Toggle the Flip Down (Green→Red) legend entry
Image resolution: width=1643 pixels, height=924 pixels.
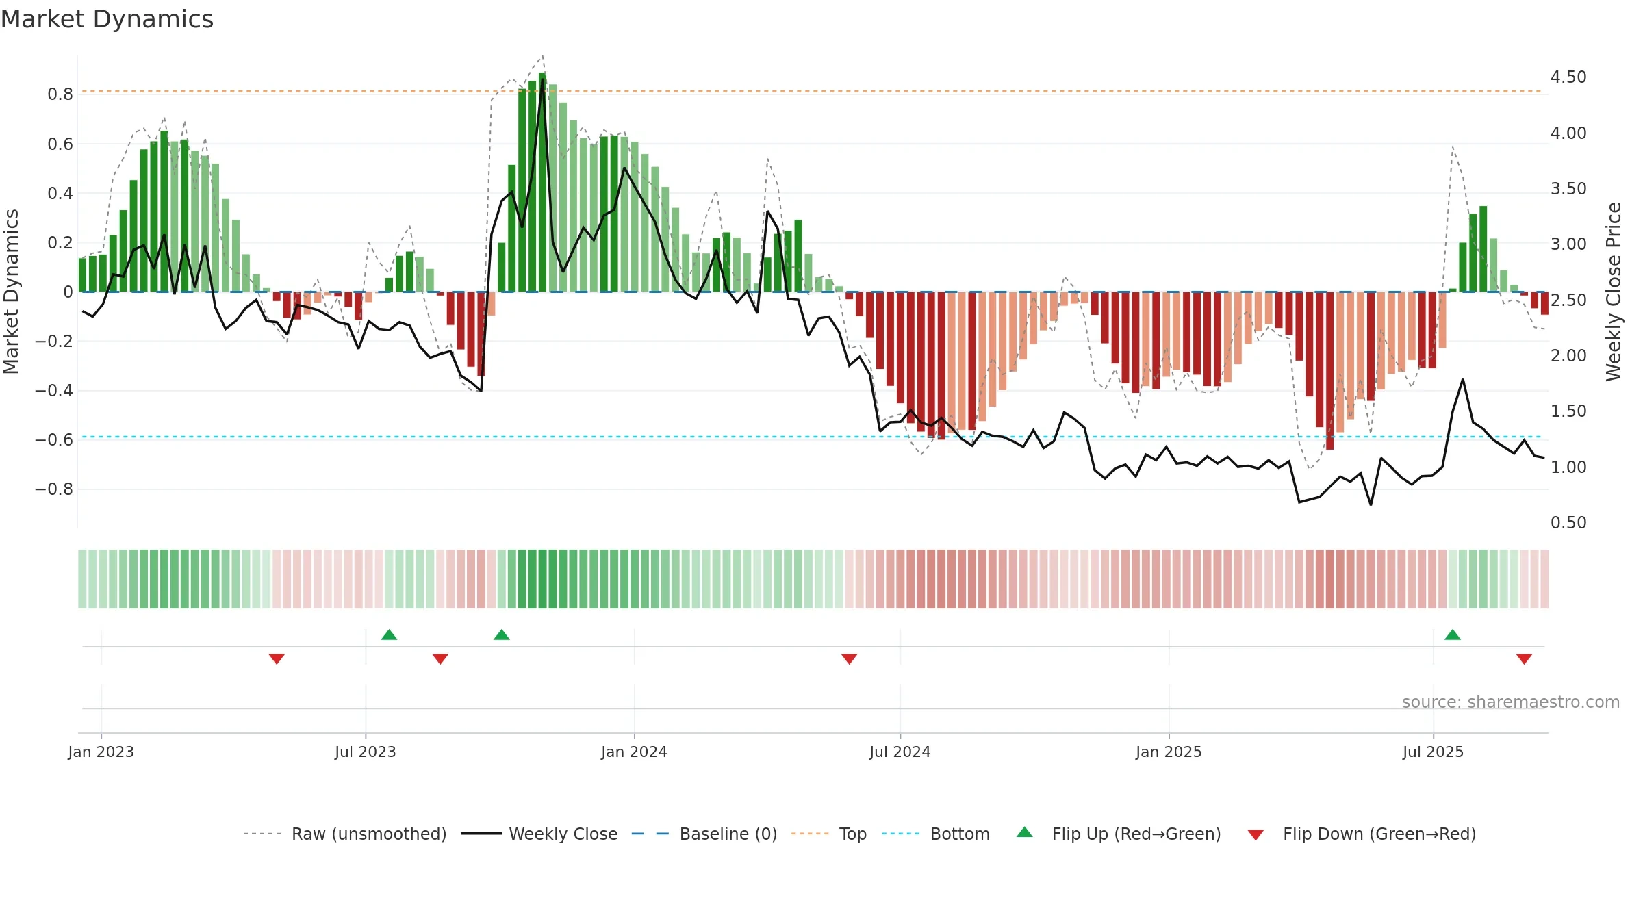(1362, 834)
